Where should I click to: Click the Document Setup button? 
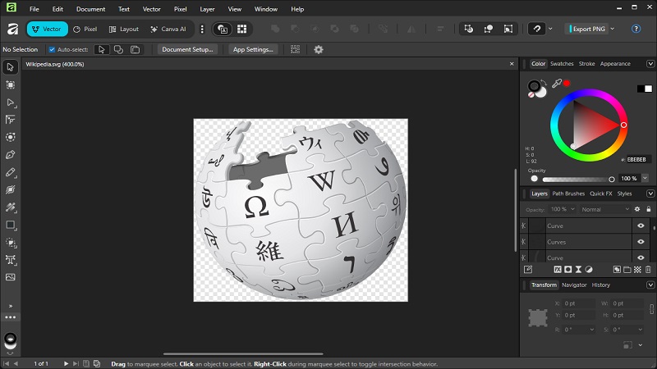tap(188, 49)
